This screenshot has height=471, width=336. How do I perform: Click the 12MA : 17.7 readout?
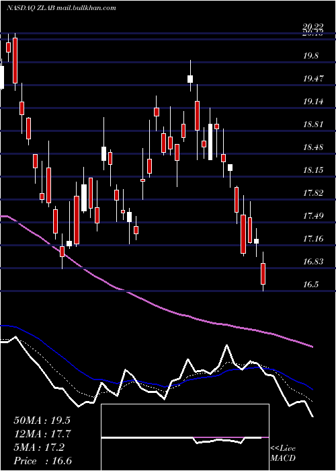[42, 434]
